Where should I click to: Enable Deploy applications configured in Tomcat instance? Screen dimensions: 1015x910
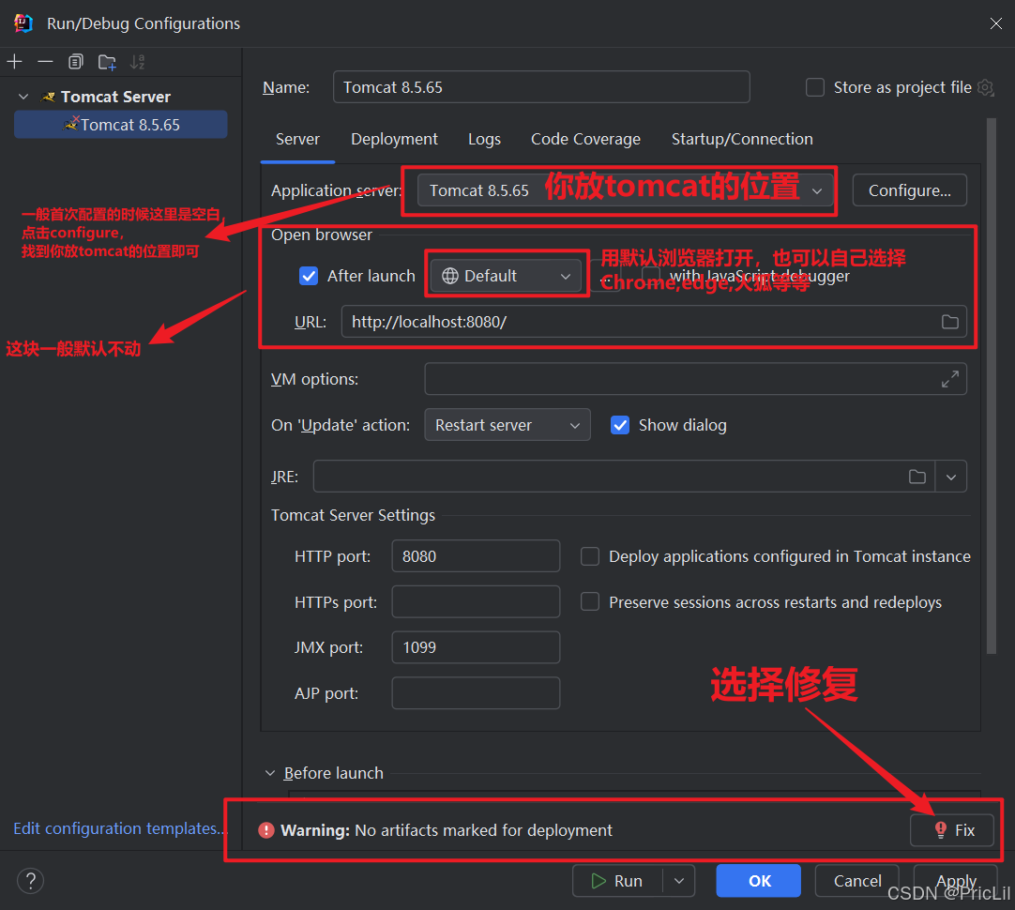(590, 556)
